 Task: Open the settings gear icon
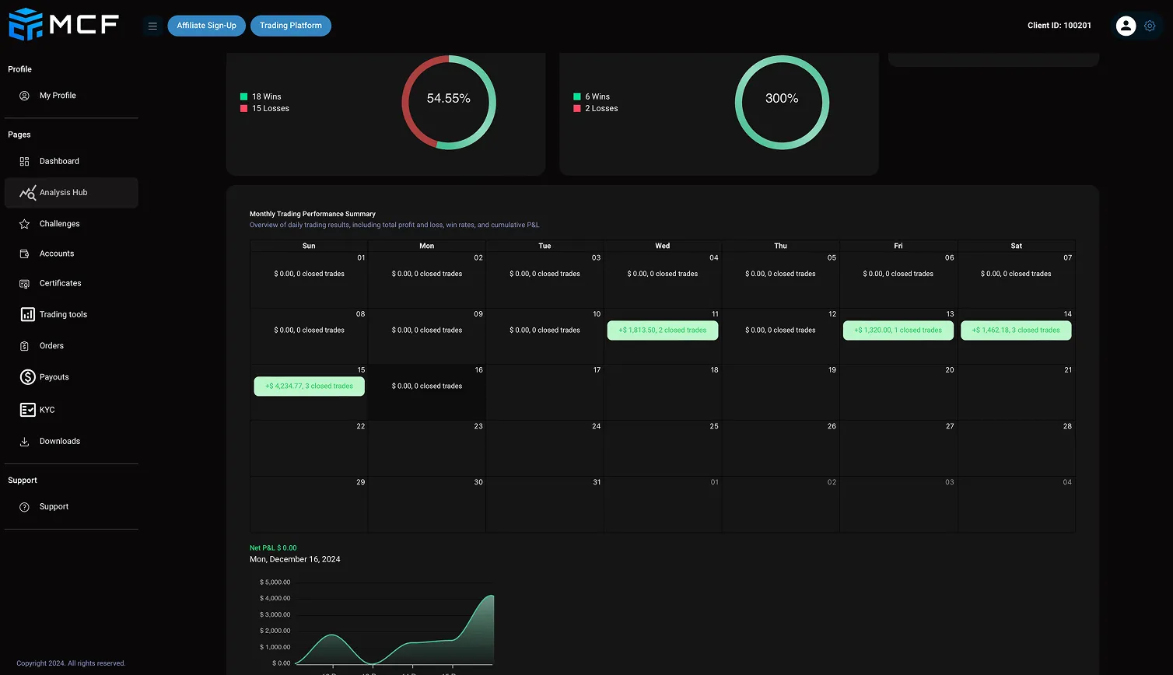tap(1150, 26)
